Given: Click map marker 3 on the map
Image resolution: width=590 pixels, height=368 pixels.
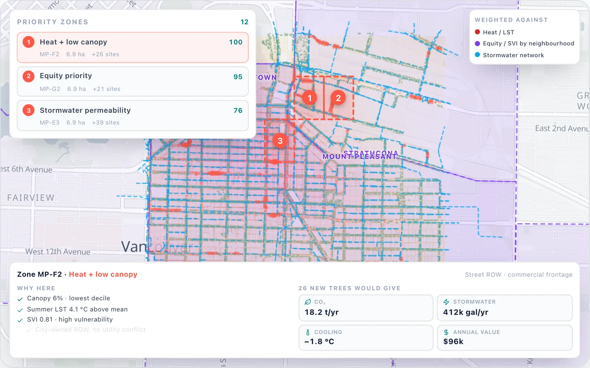Looking at the screenshot, I should 280,141.
